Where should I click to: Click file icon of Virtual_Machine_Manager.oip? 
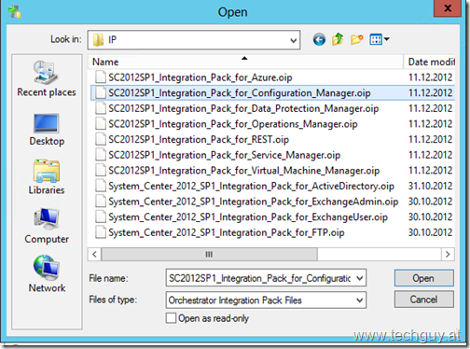pos(101,170)
